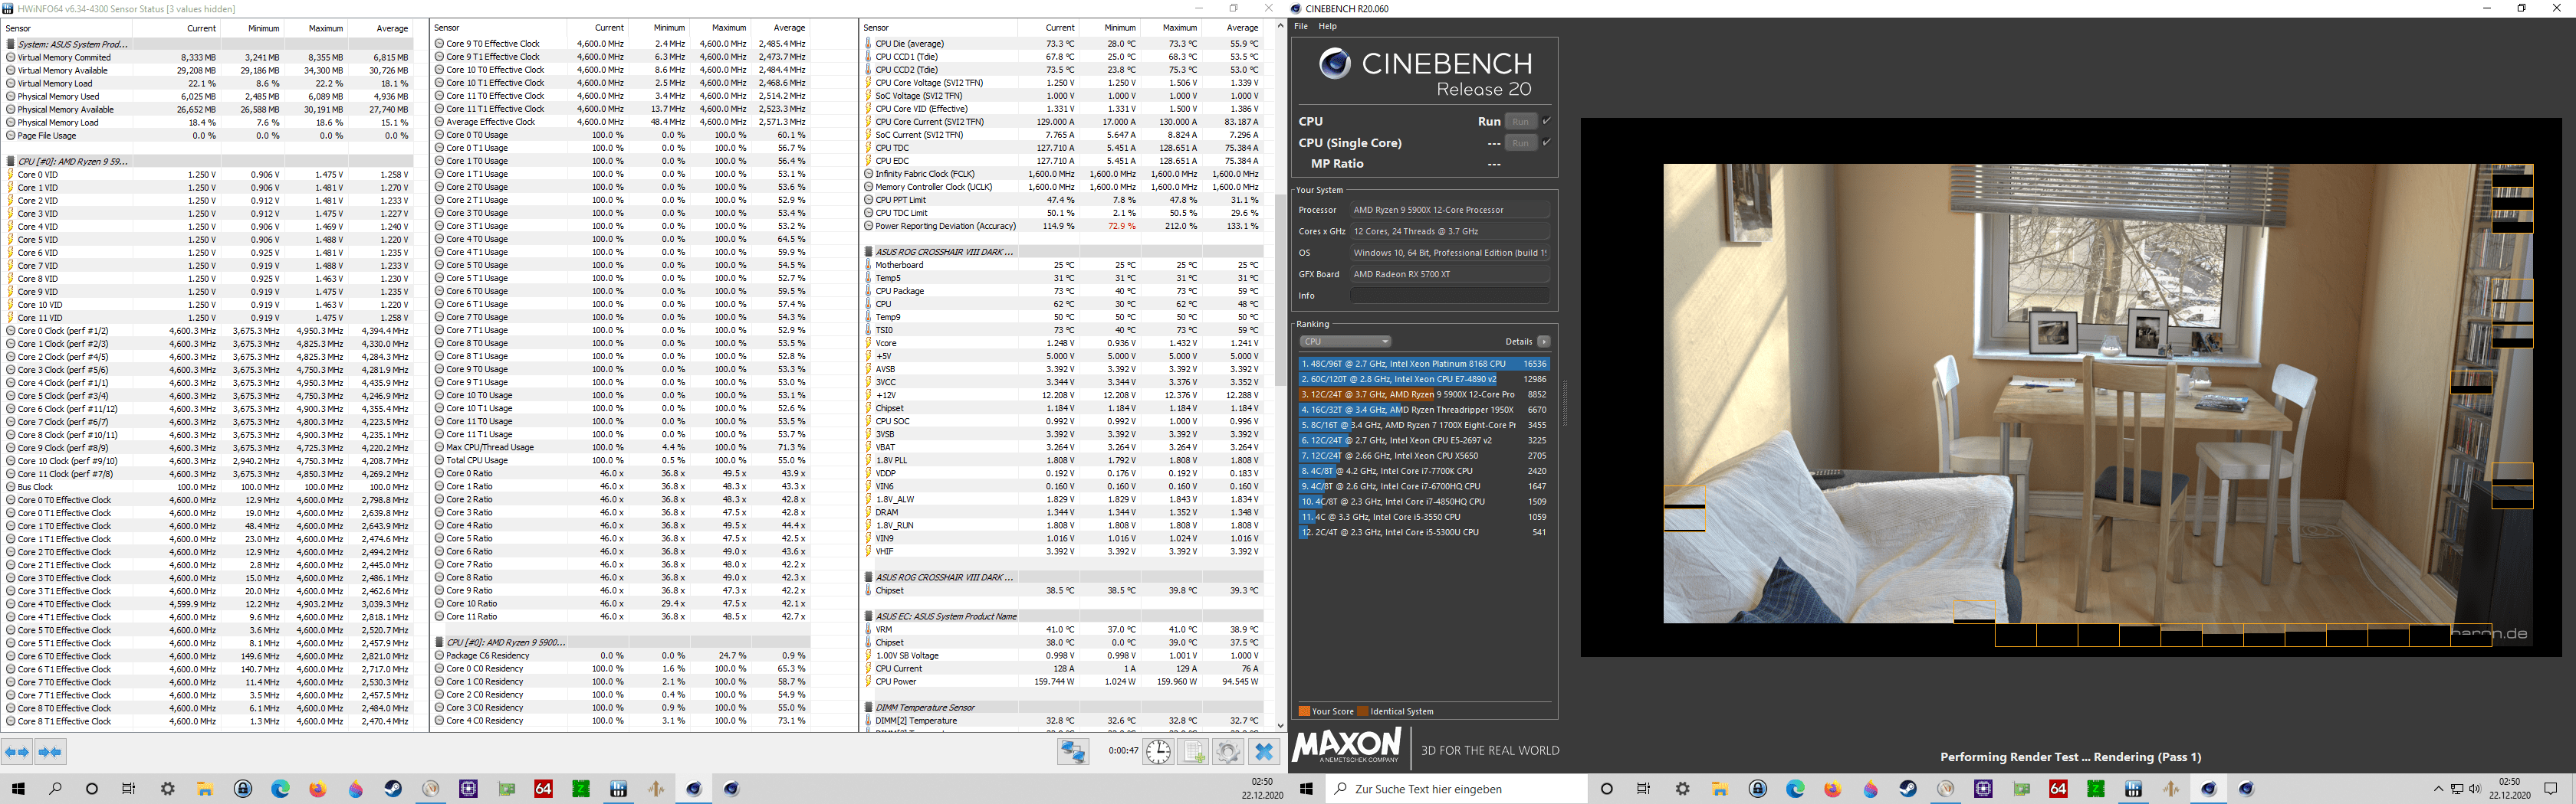
Task: Show hidden system tray icons chevron
Action: tap(2438, 789)
